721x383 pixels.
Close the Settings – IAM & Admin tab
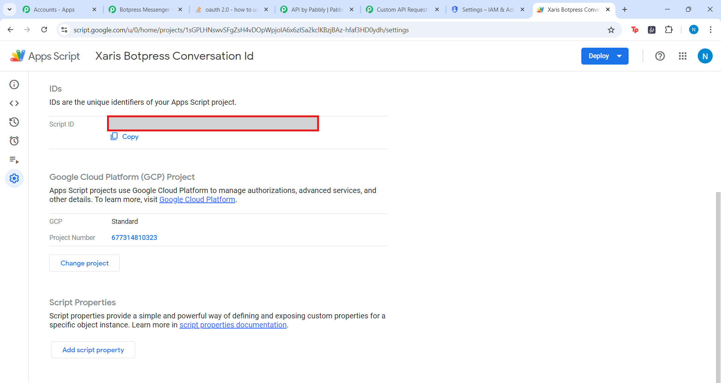[522, 9]
